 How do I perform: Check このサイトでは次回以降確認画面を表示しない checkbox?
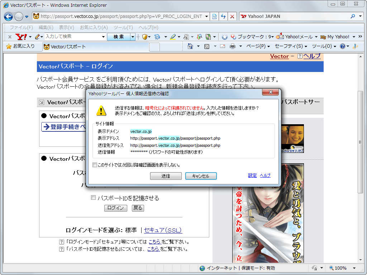[x=95, y=165]
